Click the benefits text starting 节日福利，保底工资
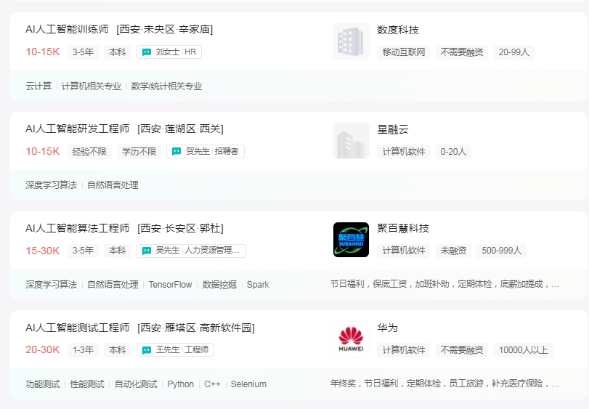The image size is (589, 409). pos(444,284)
